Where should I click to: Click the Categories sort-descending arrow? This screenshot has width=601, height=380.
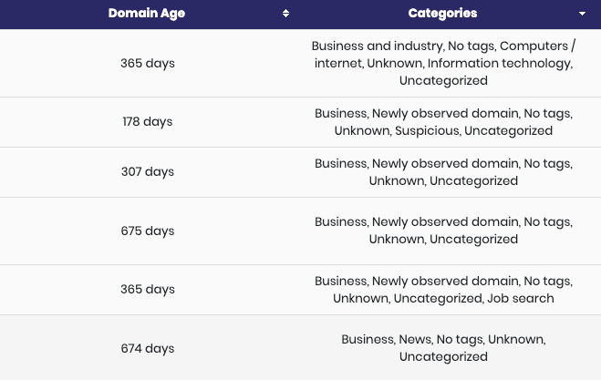coord(582,14)
